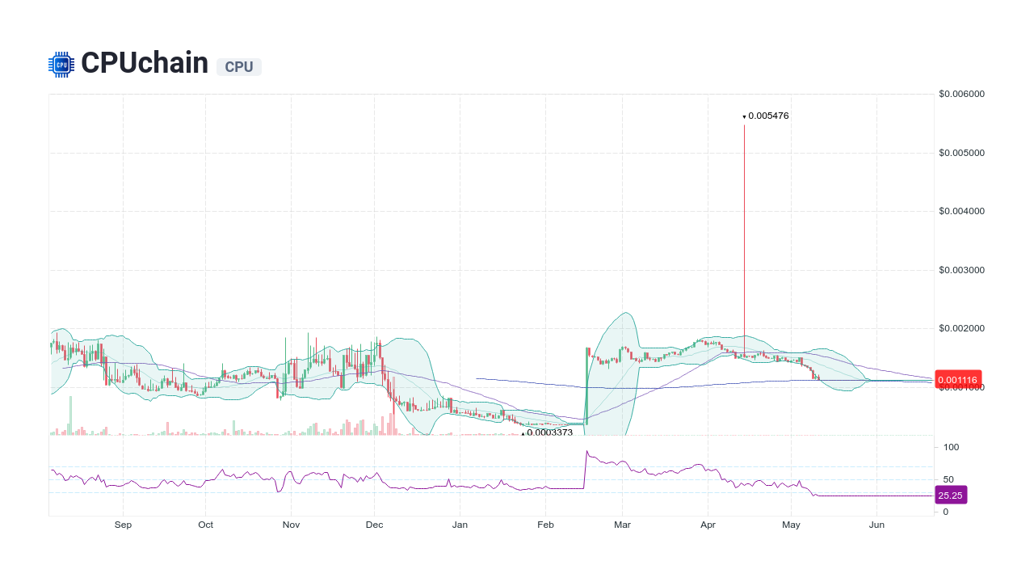This screenshot has height=582, width=1034.
Task: Click the $0.006000 price axis label
Action: (x=960, y=94)
